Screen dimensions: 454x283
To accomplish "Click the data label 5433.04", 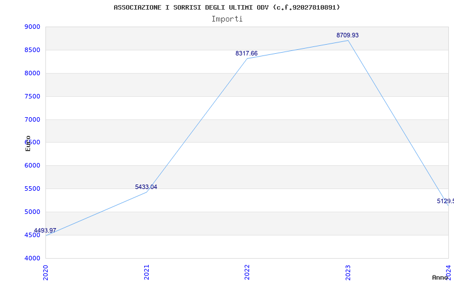I will click(x=146, y=187).
